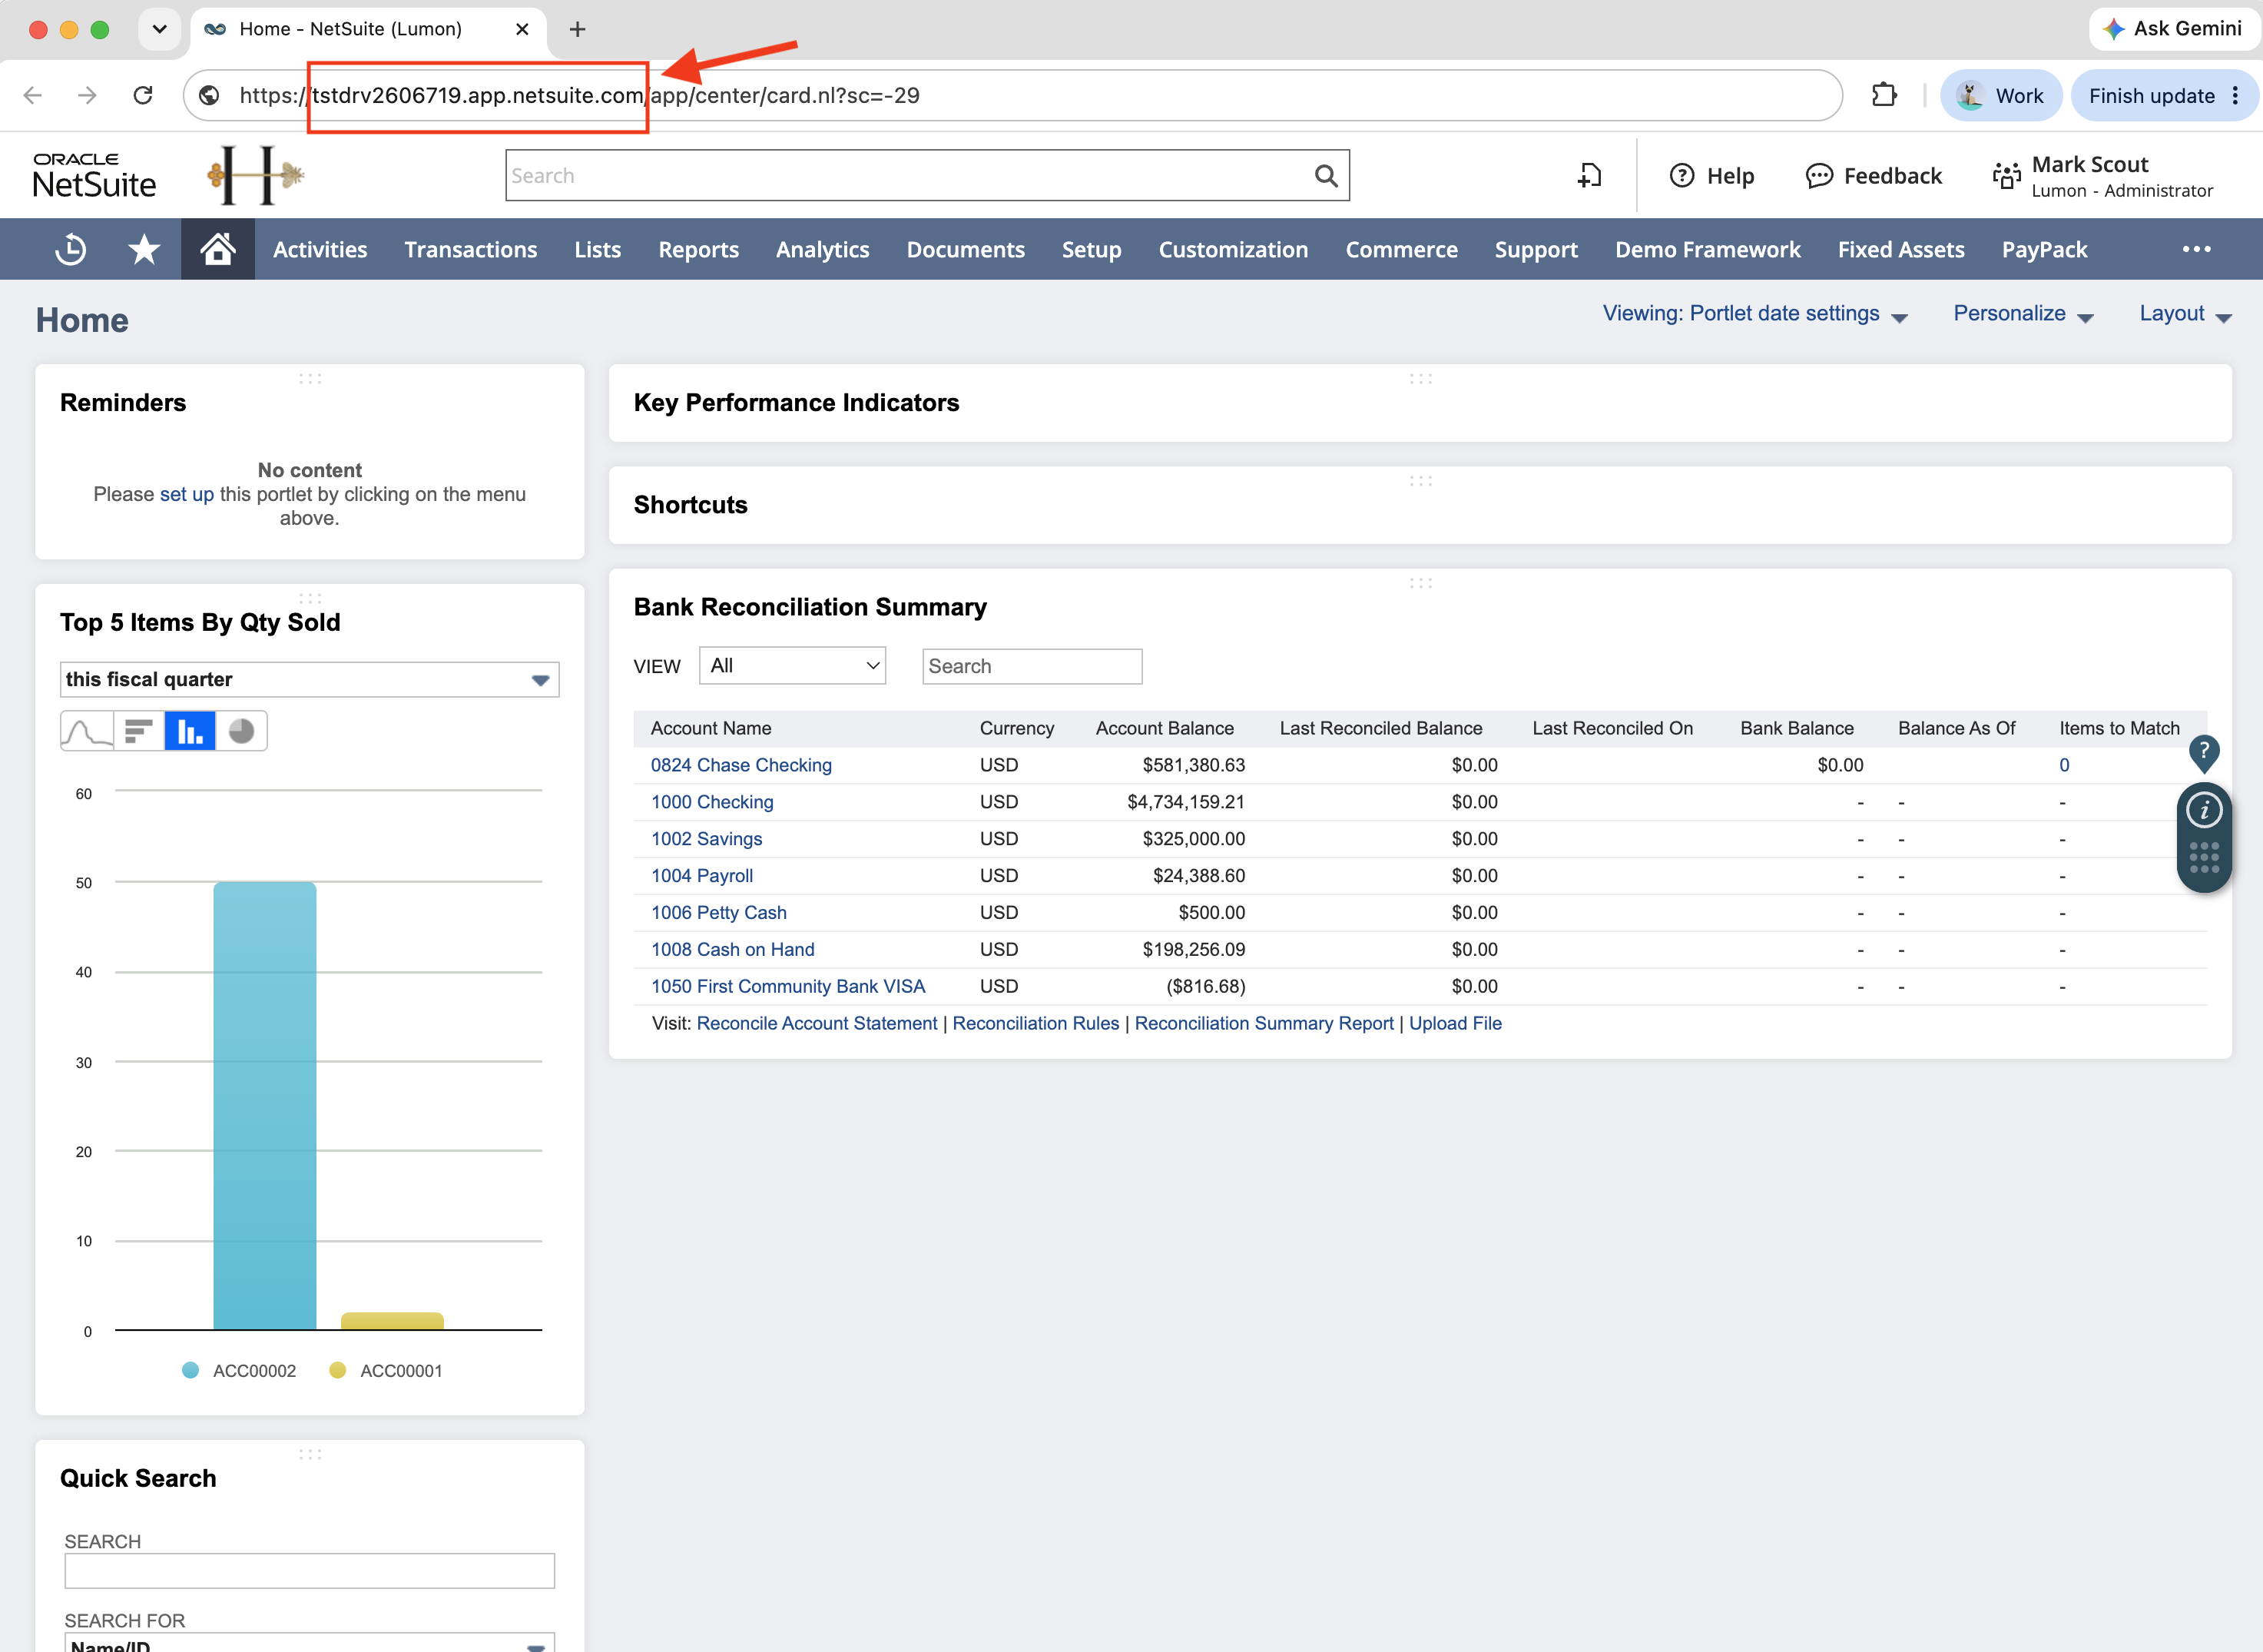Open Reconciliation Summary Report link
Viewport: 2263px width, 1652px height.
(x=1264, y=1023)
